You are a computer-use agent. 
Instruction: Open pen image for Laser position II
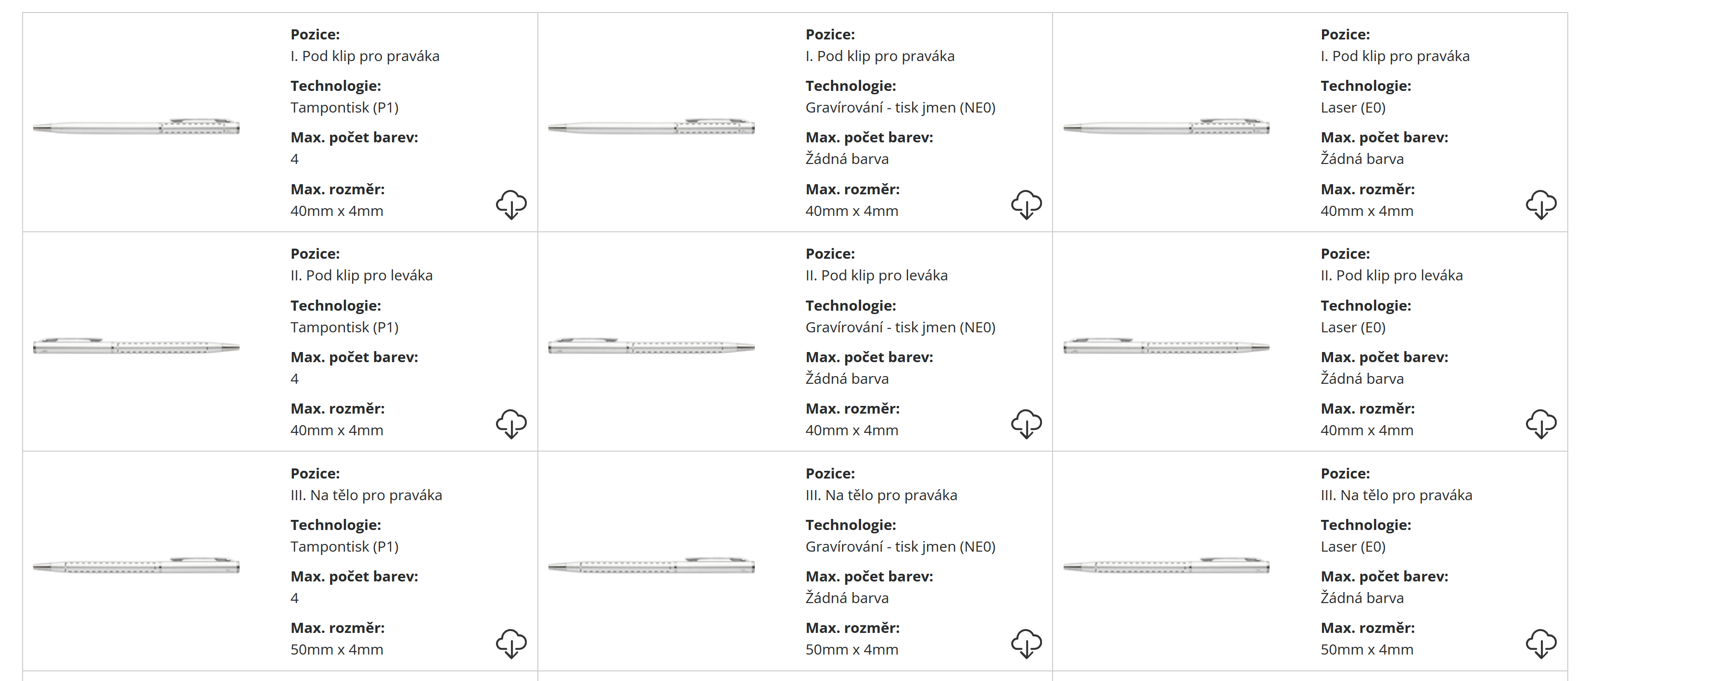click(x=1166, y=346)
